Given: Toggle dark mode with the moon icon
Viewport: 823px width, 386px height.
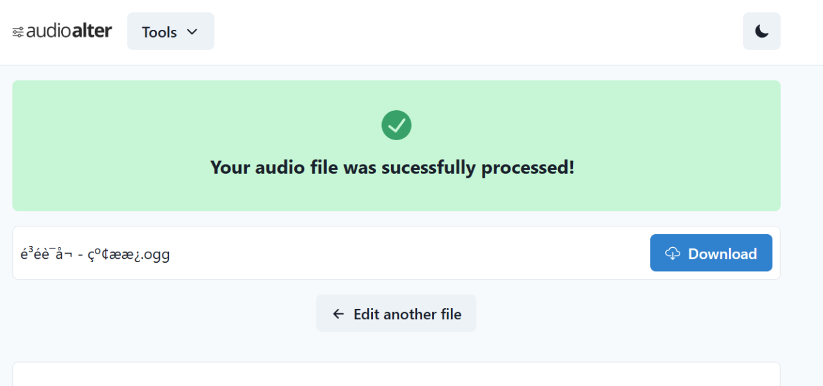Looking at the screenshot, I should click(x=762, y=31).
